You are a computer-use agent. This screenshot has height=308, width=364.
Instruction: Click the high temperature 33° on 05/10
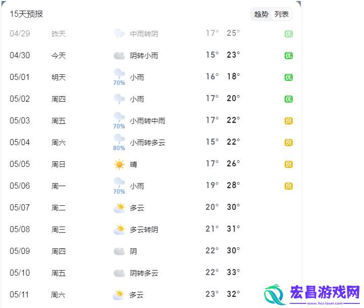(x=233, y=272)
